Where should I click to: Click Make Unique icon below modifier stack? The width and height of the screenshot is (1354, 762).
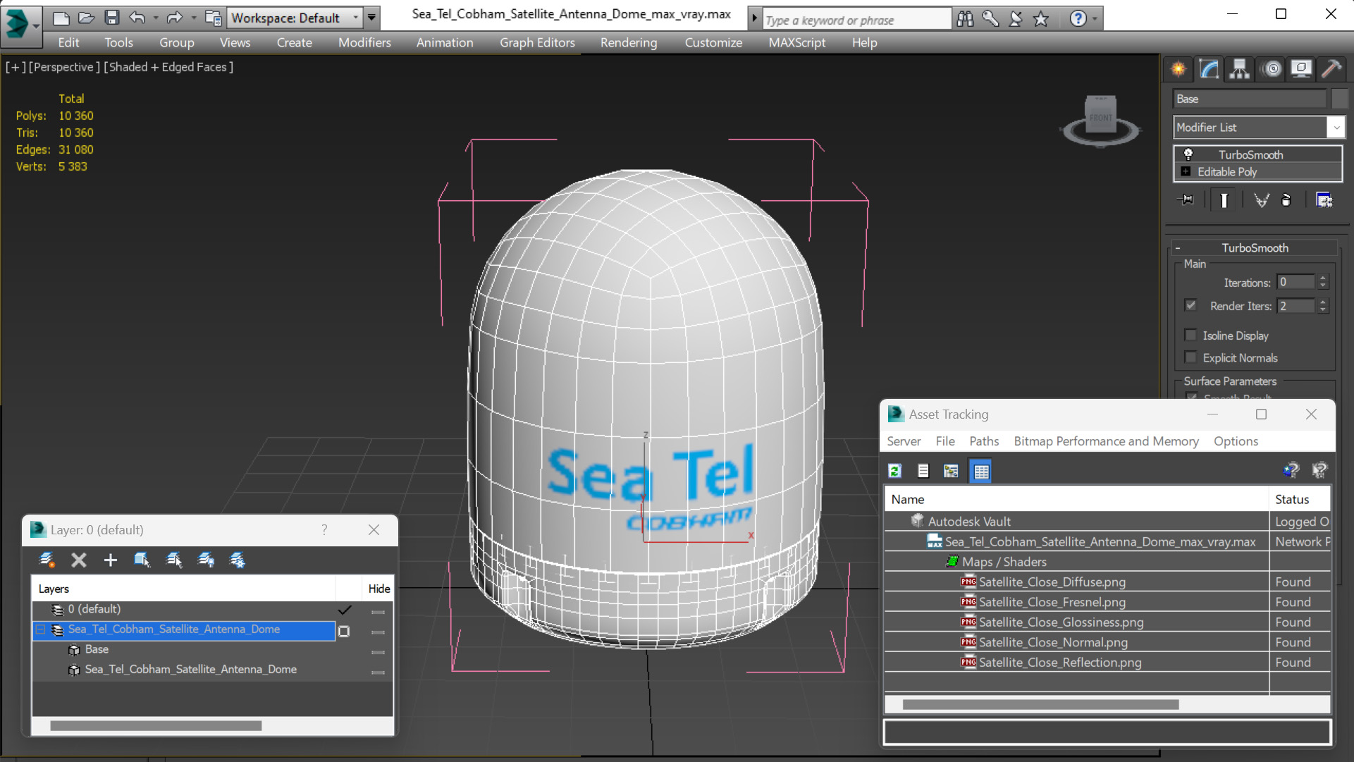click(1261, 200)
